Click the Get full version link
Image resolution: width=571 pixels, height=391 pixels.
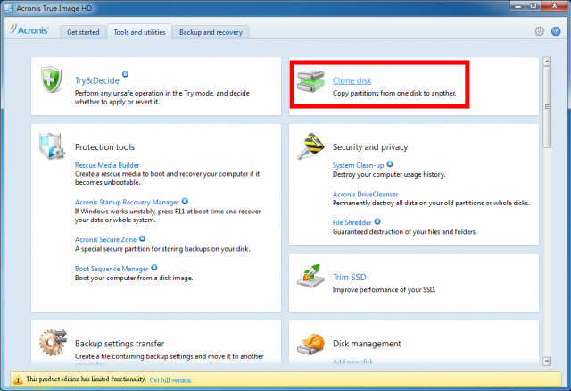tap(170, 380)
